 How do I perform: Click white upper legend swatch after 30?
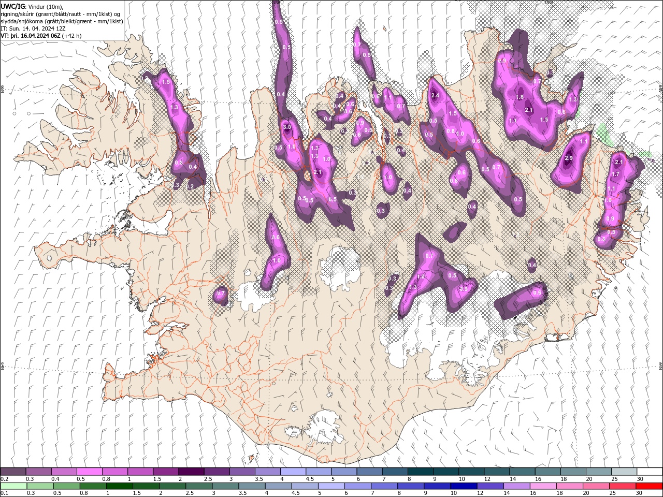tap(649, 471)
